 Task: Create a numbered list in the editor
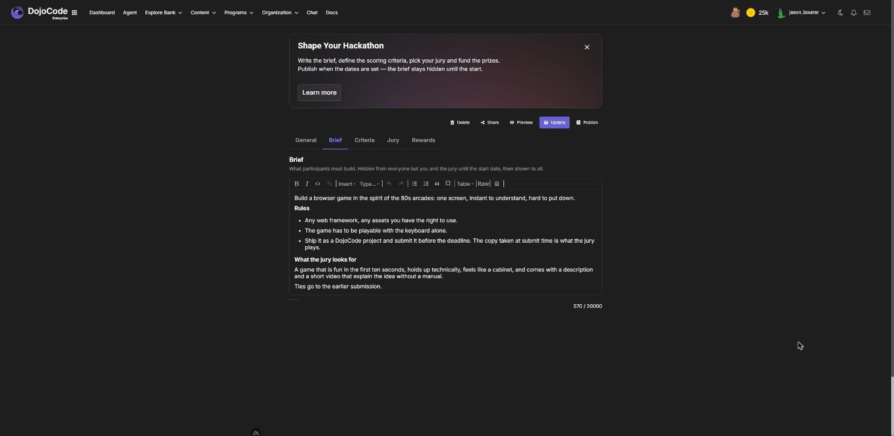(426, 184)
